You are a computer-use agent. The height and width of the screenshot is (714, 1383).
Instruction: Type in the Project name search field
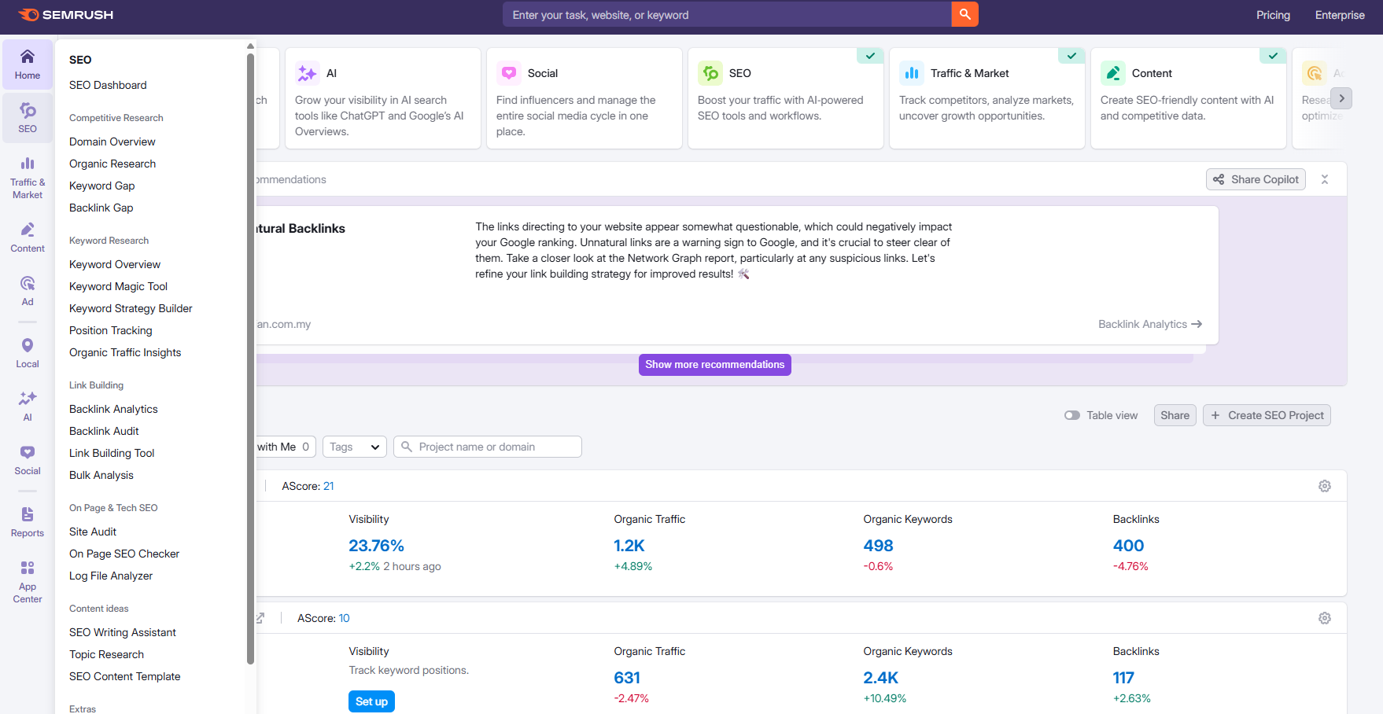pyautogui.click(x=488, y=446)
